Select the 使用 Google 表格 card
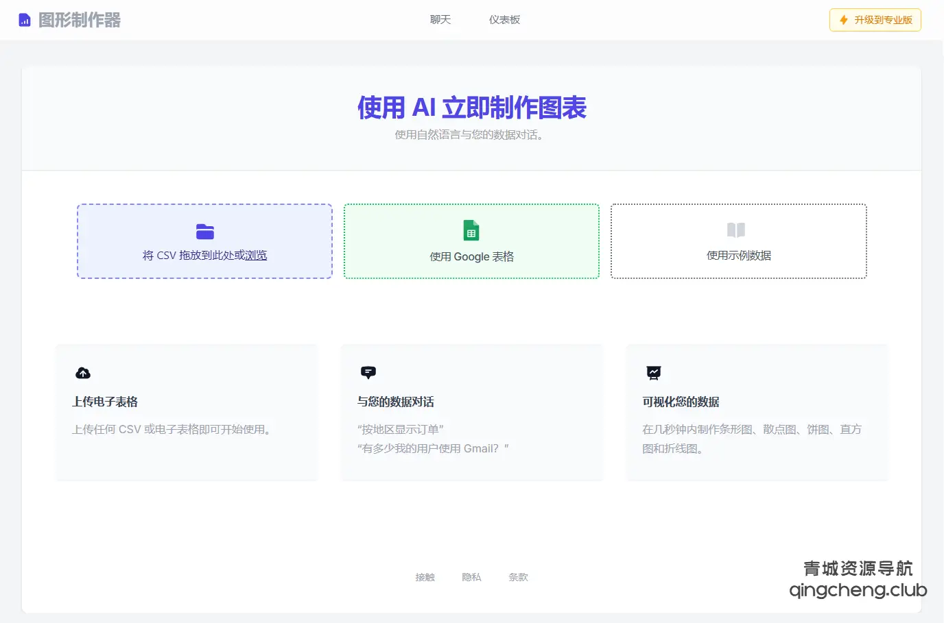Screen dimensions: 944x623 471,241
